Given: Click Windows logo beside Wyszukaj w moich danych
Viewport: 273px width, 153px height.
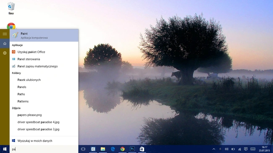Looking at the screenshot, I should point(13,140).
